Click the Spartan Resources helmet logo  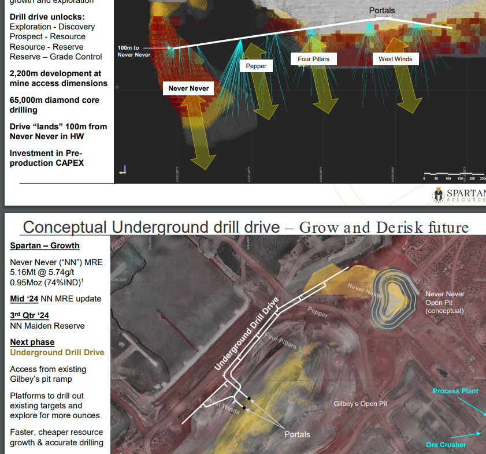[438, 195]
